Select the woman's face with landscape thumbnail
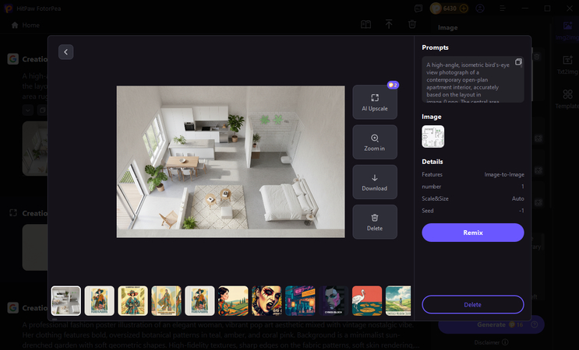This screenshot has height=350, width=579. (x=233, y=301)
